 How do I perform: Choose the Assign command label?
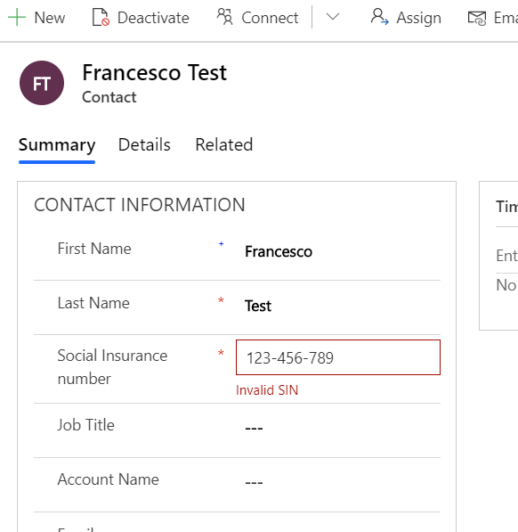click(418, 18)
